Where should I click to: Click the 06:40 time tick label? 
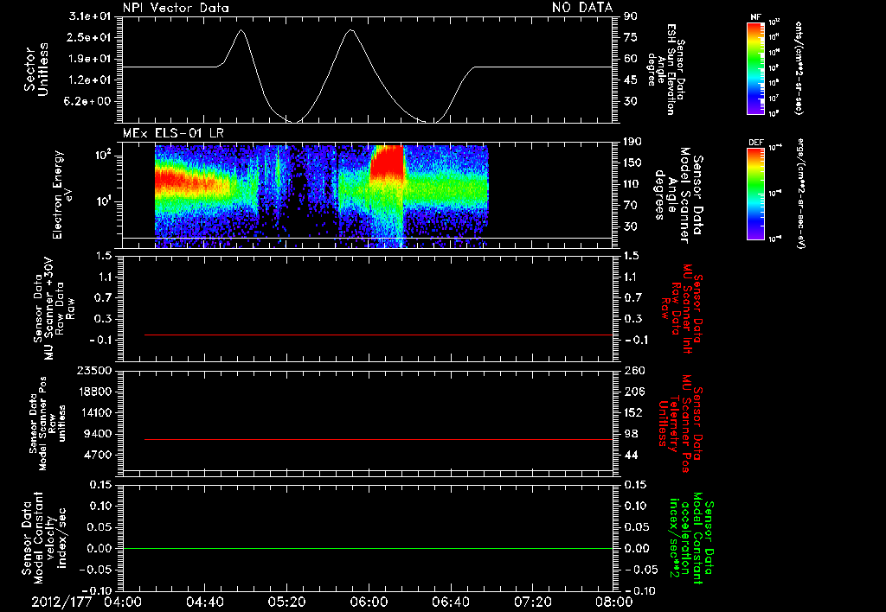pos(450,602)
